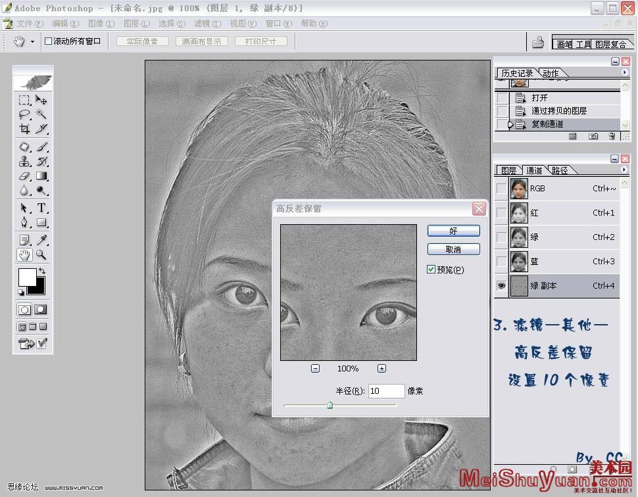The width and height of the screenshot is (638, 497).
Task: Choose the Horizontal Type tool
Action: 41,208
